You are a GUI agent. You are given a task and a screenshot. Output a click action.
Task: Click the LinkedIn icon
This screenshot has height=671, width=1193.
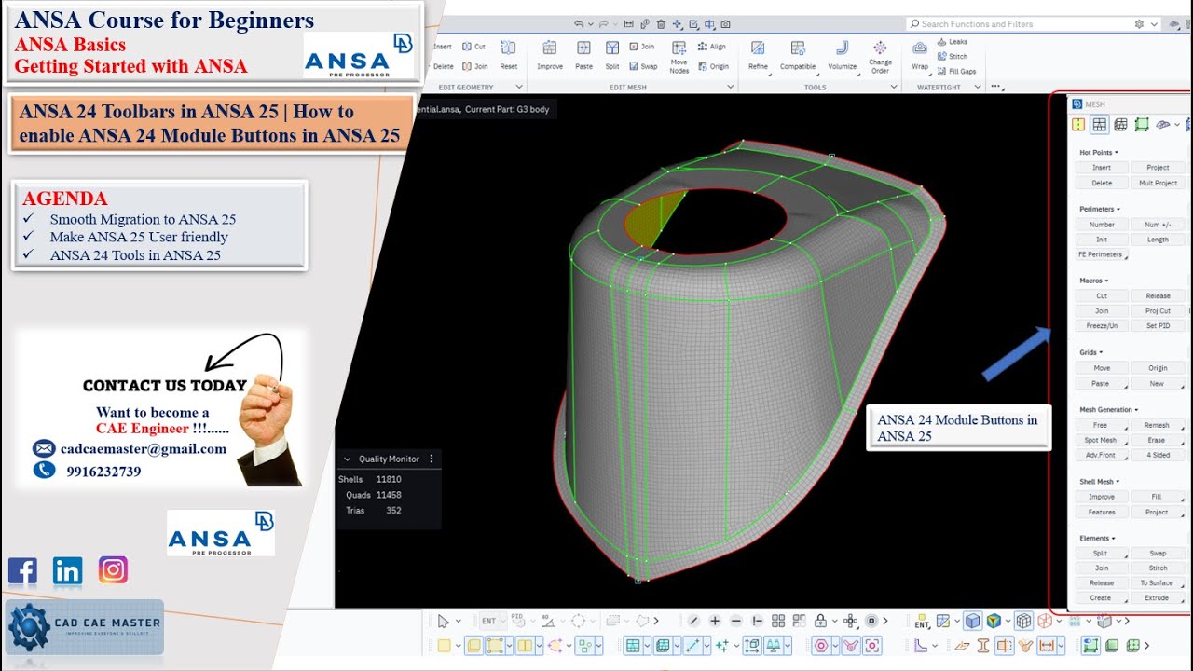click(67, 570)
